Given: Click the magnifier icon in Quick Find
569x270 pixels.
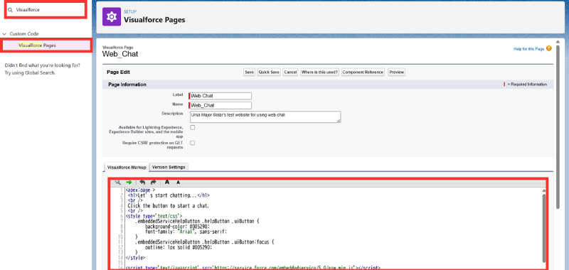Looking at the screenshot, I should tap(11, 10).
